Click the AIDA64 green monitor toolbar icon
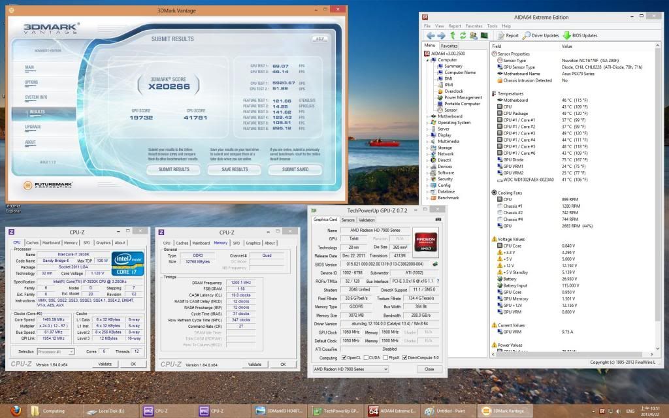The width and height of the screenshot is (669, 418). click(484, 35)
